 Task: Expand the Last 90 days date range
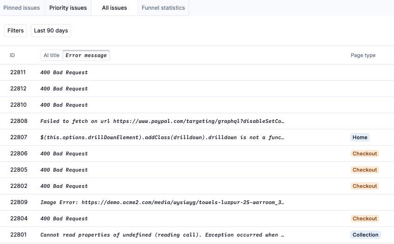(x=51, y=31)
